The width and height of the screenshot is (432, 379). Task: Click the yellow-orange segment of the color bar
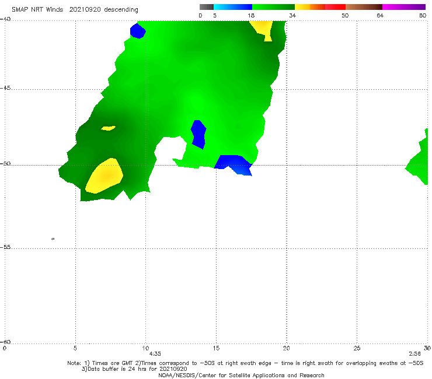click(x=309, y=7)
